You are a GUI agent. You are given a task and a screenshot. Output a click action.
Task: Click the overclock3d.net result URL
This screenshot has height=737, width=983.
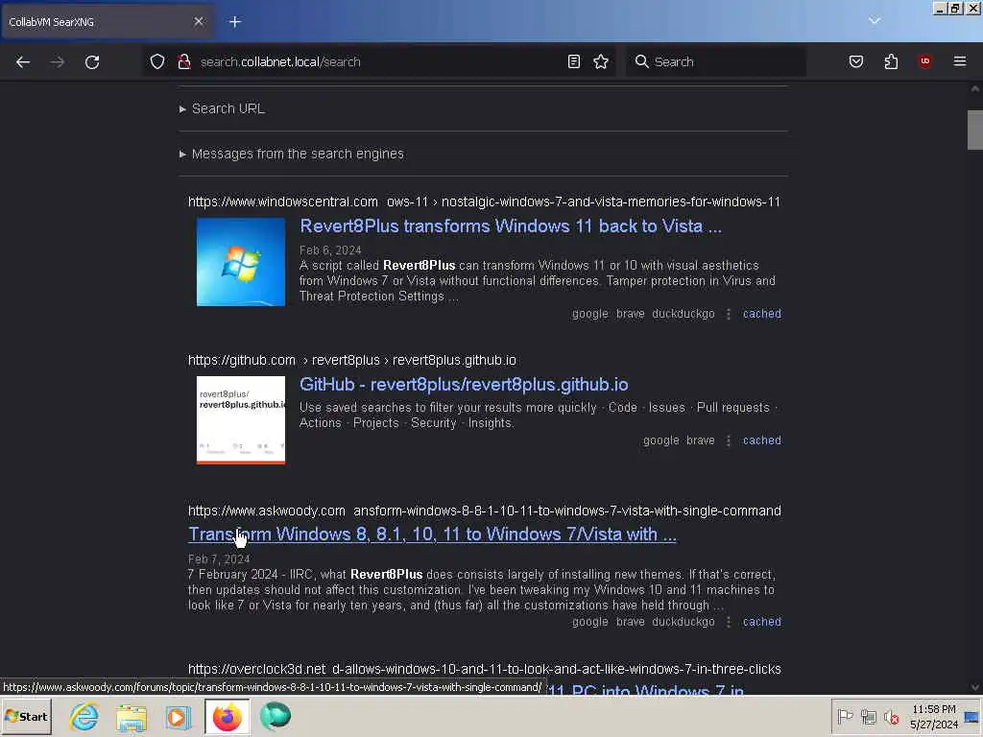point(485,669)
